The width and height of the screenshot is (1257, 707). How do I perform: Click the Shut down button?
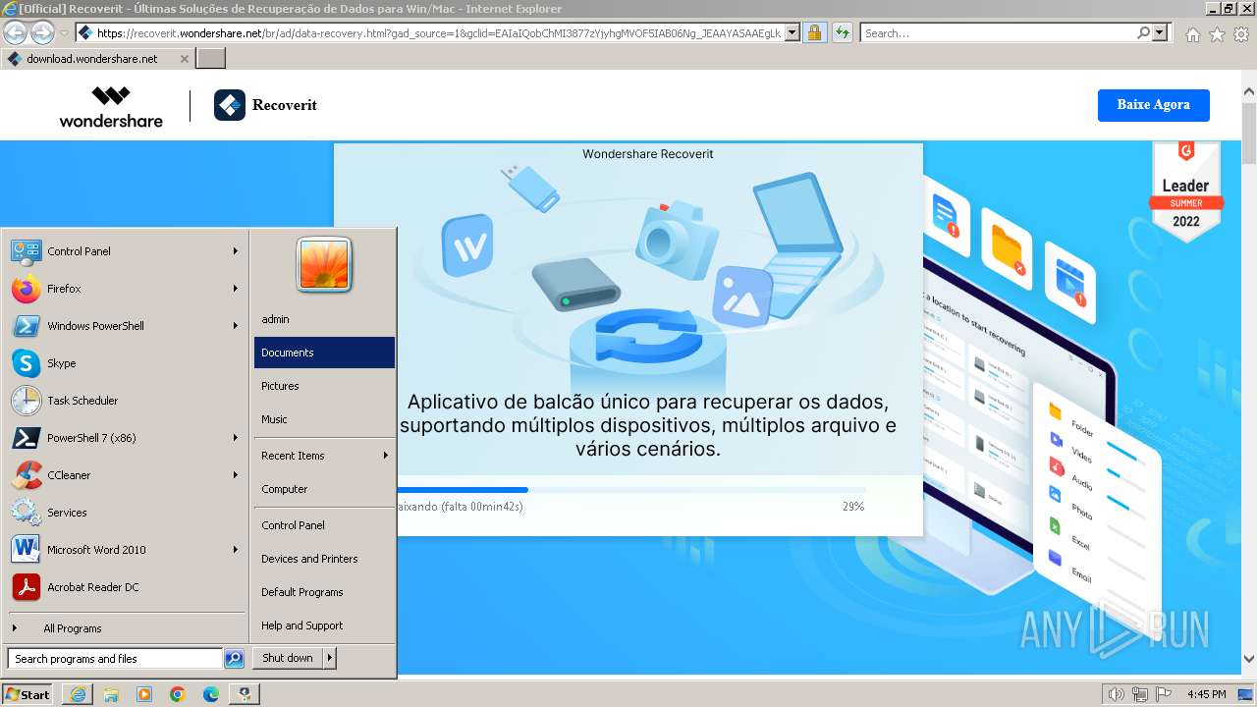[x=288, y=658]
